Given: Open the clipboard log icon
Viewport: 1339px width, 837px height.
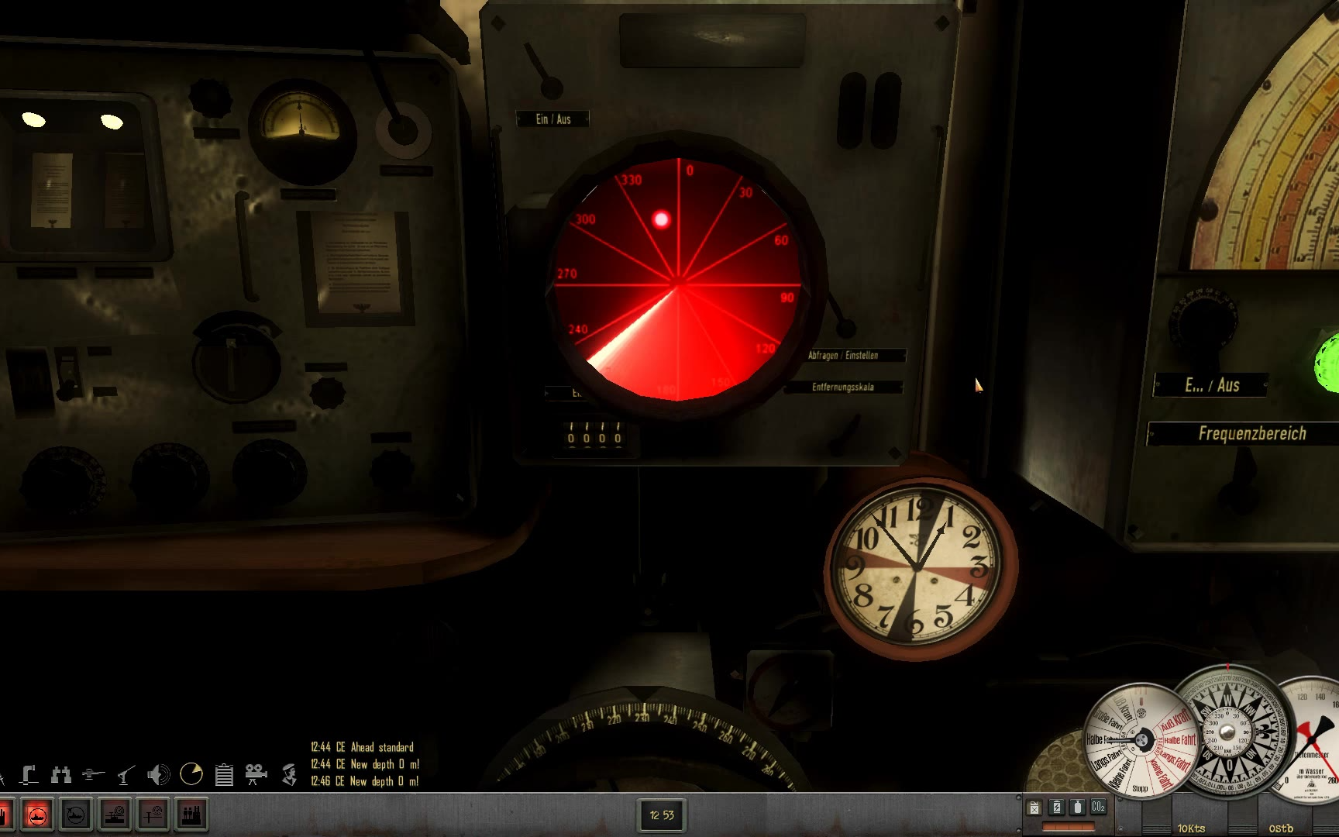Looking at the screenshot, I should [x=224, y=774].
